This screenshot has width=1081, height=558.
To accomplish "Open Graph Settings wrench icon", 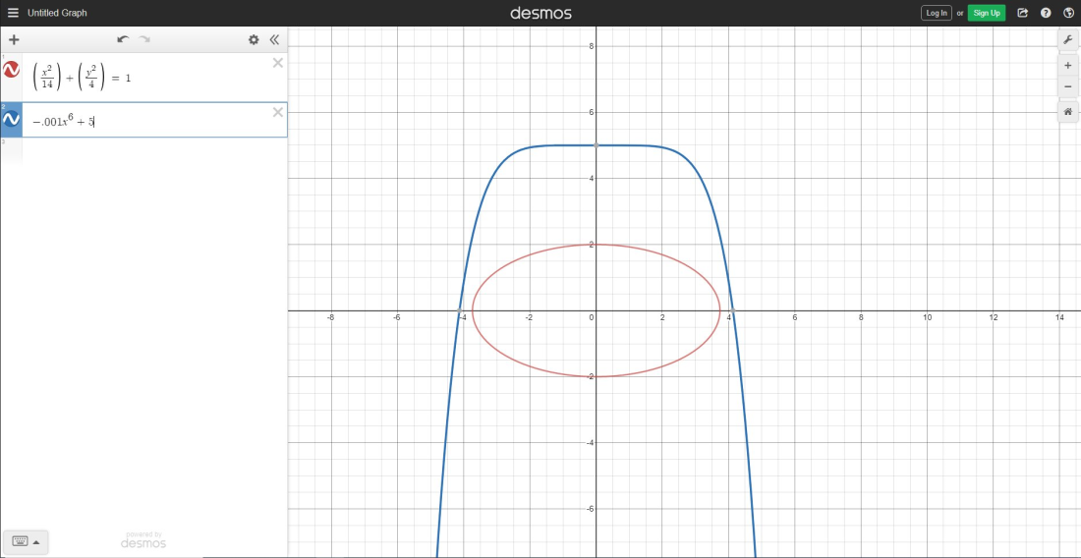I will tap(1068, 40).
